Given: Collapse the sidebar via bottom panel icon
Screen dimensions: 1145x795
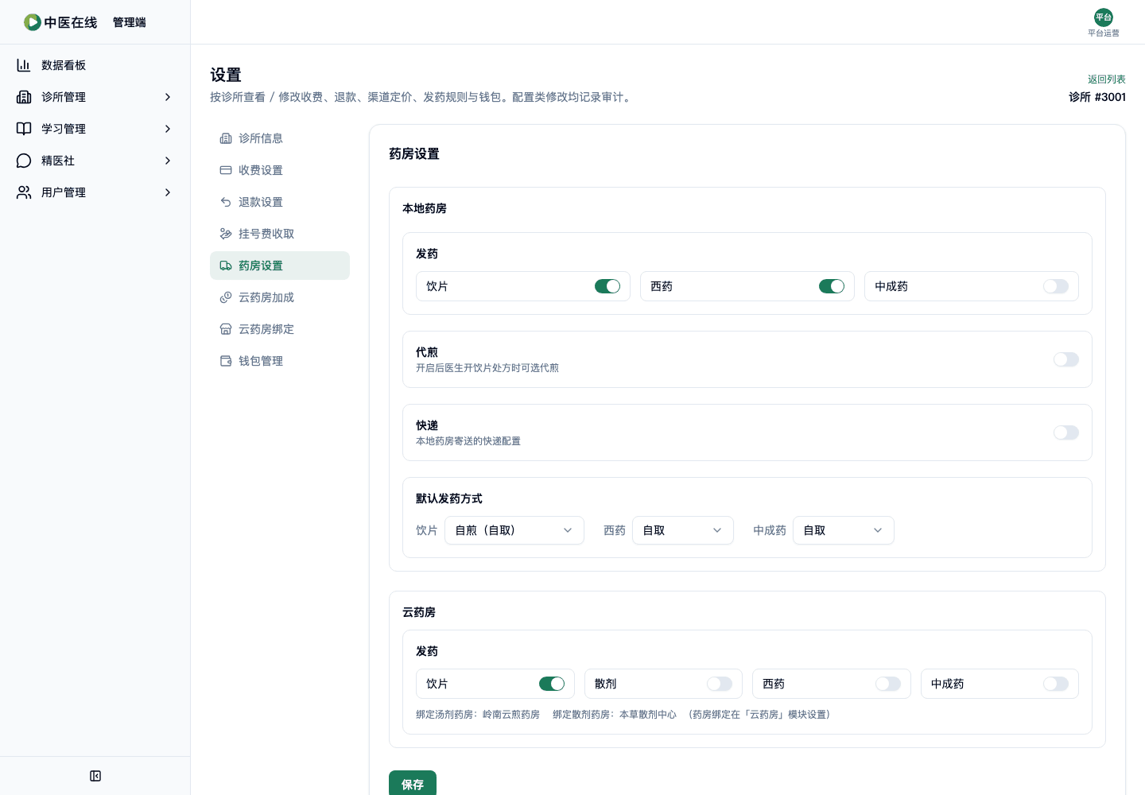Looking at the screenshot, I should (x=95, y=776).
